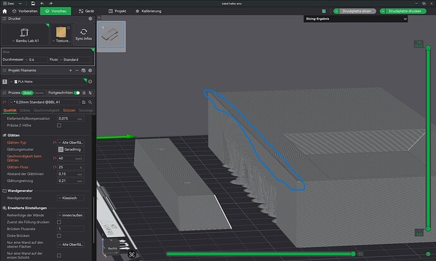
Task: Open the Glätten-Typ dropdown
Action: click(71, 143)
